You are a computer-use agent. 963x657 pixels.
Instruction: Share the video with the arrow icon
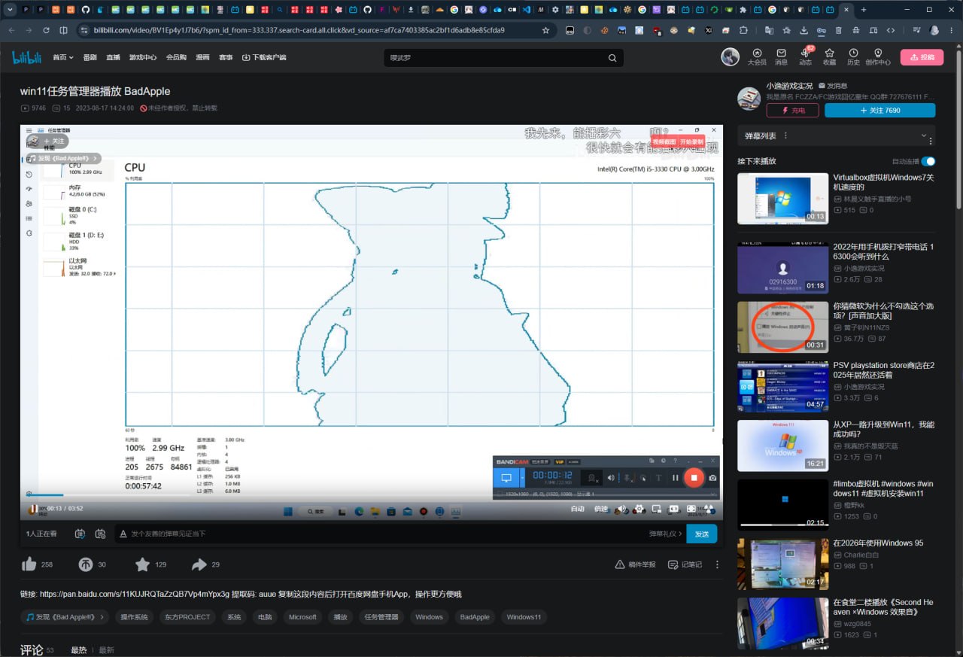click(x=199, y=564)
